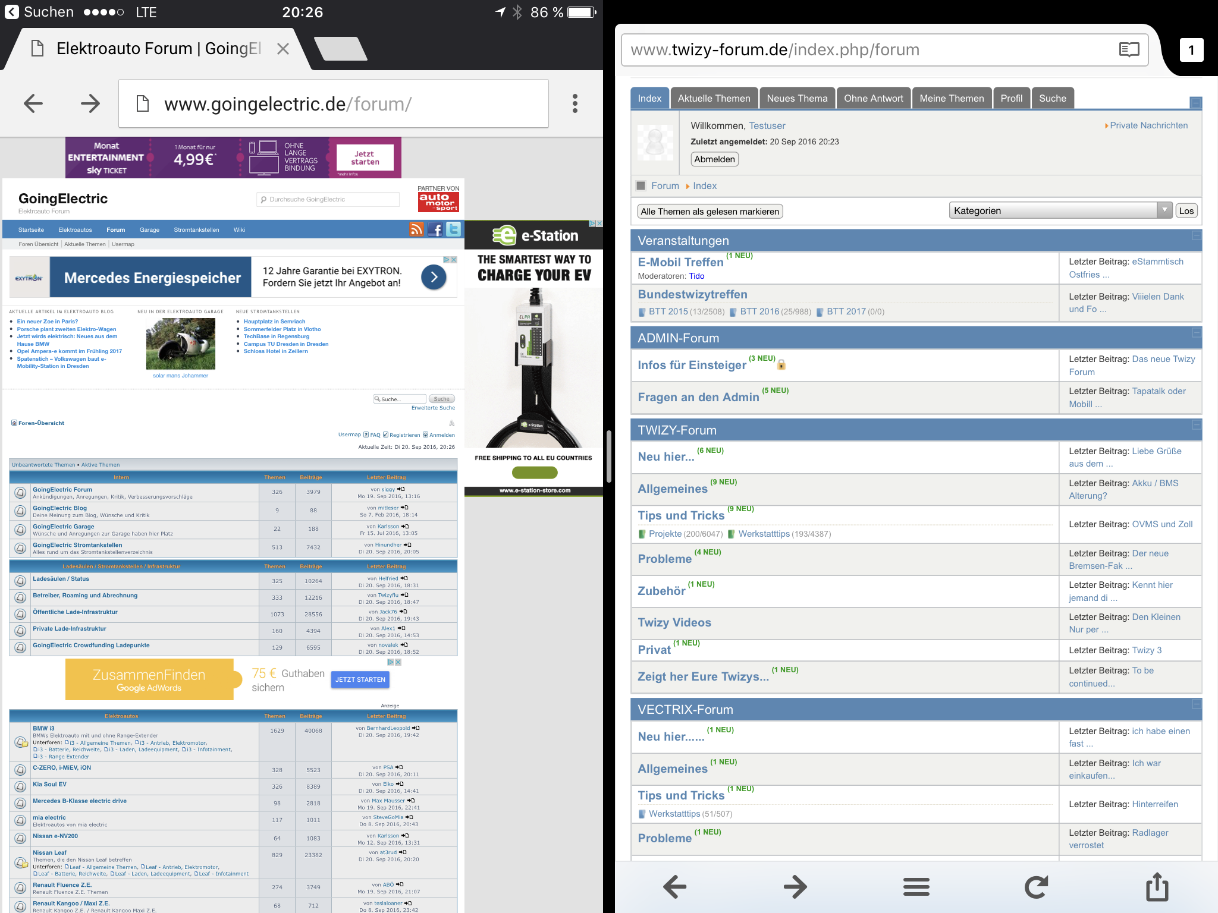Viewport: 1218px width, 913px height.
Task: Open Safari share sheet icon
Action: tap(1157, 887)
